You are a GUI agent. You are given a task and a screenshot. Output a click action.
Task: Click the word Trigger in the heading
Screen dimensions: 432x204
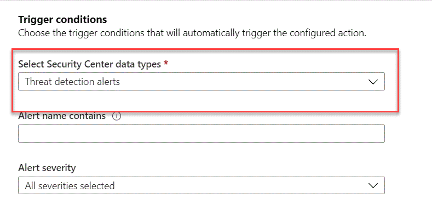point(34,20)
